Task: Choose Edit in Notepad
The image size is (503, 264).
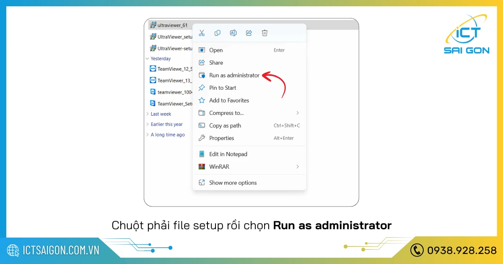Action: coord(249,154)
